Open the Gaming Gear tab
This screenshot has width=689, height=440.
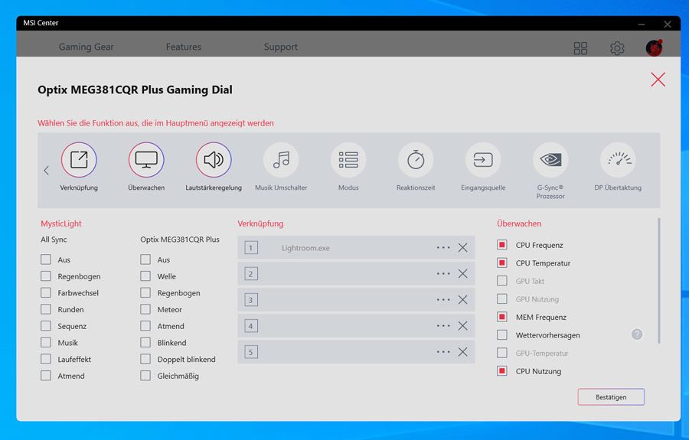(86, 47)
